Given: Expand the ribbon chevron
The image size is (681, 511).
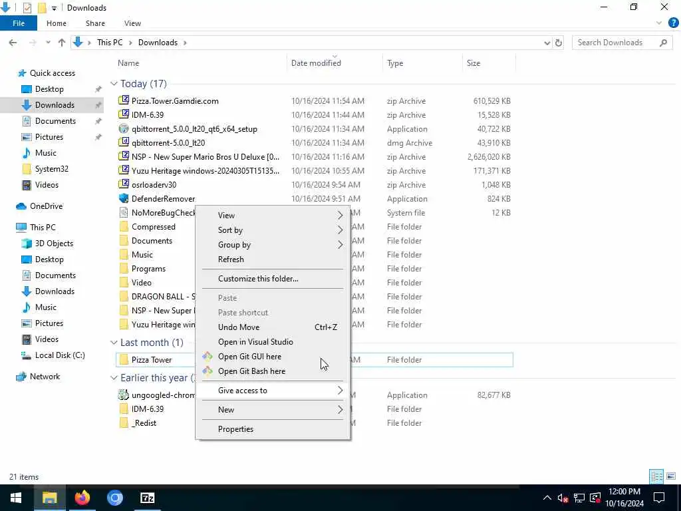Looking at the screenshot, I should [x=659, y=23].
